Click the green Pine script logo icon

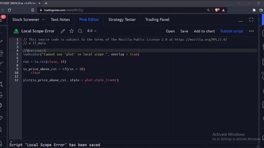[x=16, y=31]
